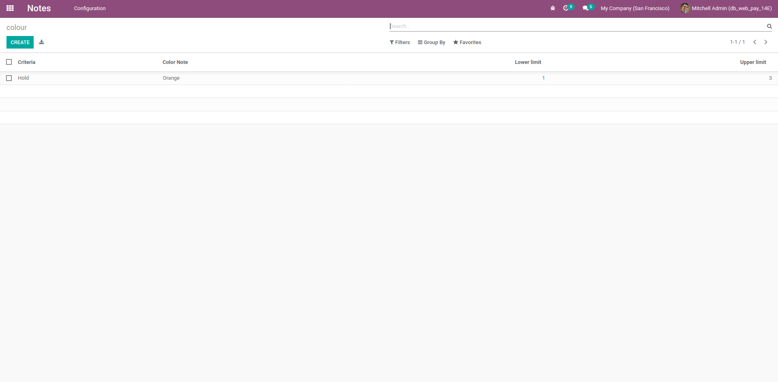The width and height of the screenshot is (778, 382).
Task: Open the Group By dropdown
Action: [x=431, y=42]
